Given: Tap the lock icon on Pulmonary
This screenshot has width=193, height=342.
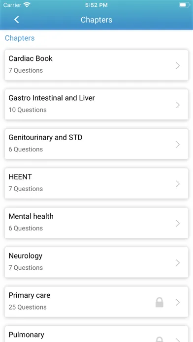Looking at the screenshot, I should (160, 340).
